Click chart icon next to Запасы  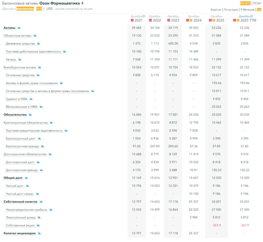coord(20,59)
